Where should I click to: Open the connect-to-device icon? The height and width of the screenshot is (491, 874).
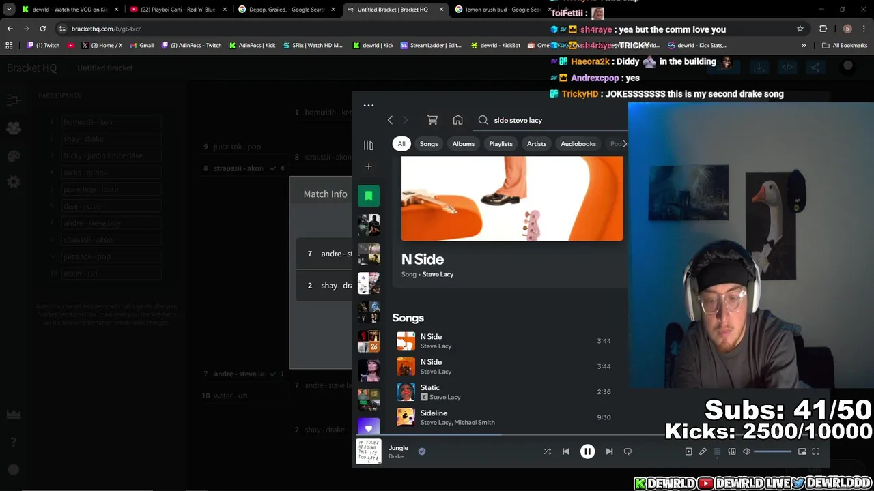(732, 451)
